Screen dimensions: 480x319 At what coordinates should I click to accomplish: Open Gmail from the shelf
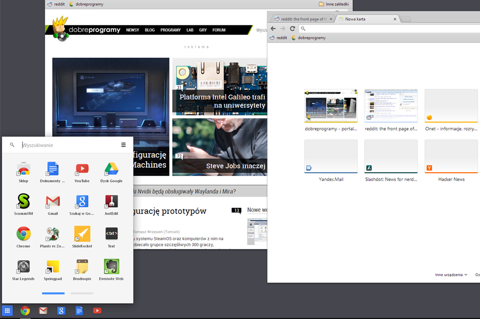43,311
